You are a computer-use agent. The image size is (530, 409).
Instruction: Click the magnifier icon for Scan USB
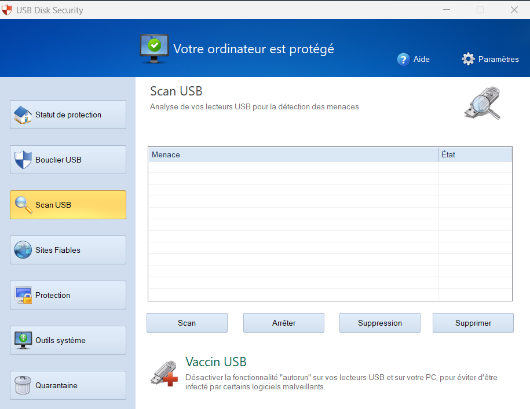pos(23,205)
